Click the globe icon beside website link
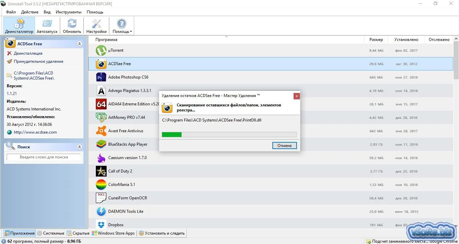This screenshot has width=459, height=244. click(x=9, y=132)
